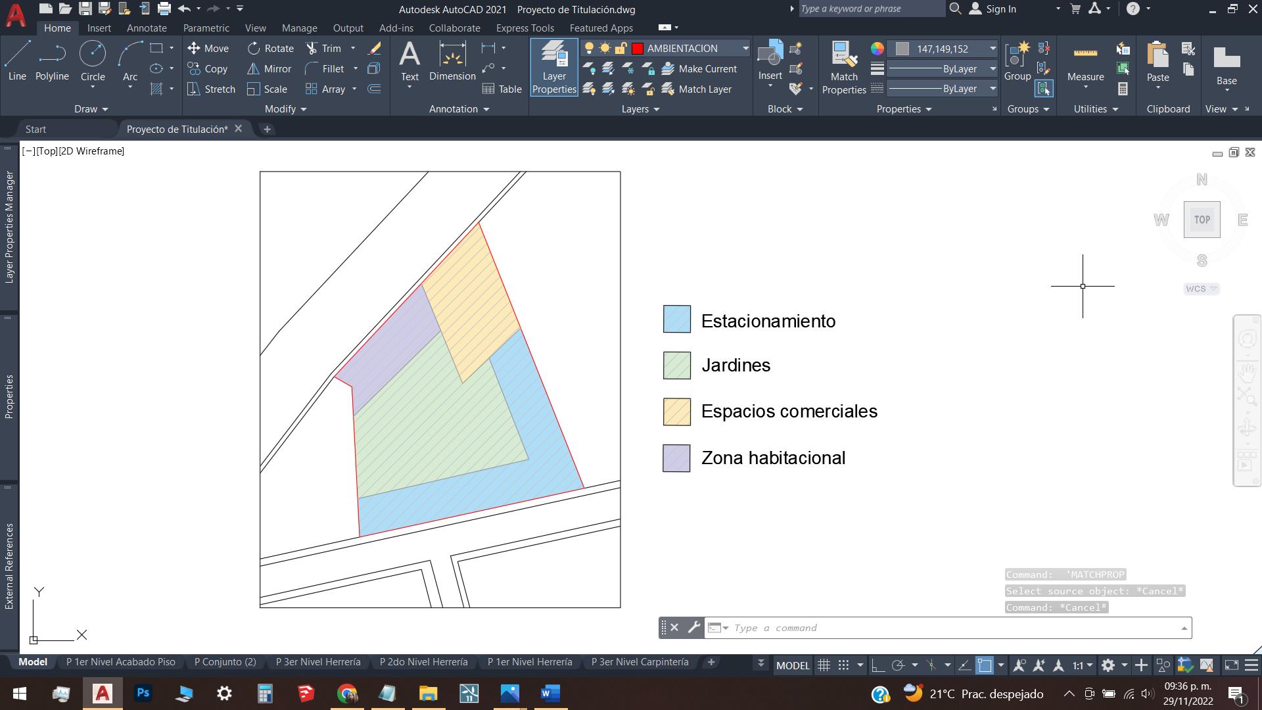The width and height of the screenshot is (1262, 710).
Task: Open the object color 147,149,152 dropdown
Action: 993,49
